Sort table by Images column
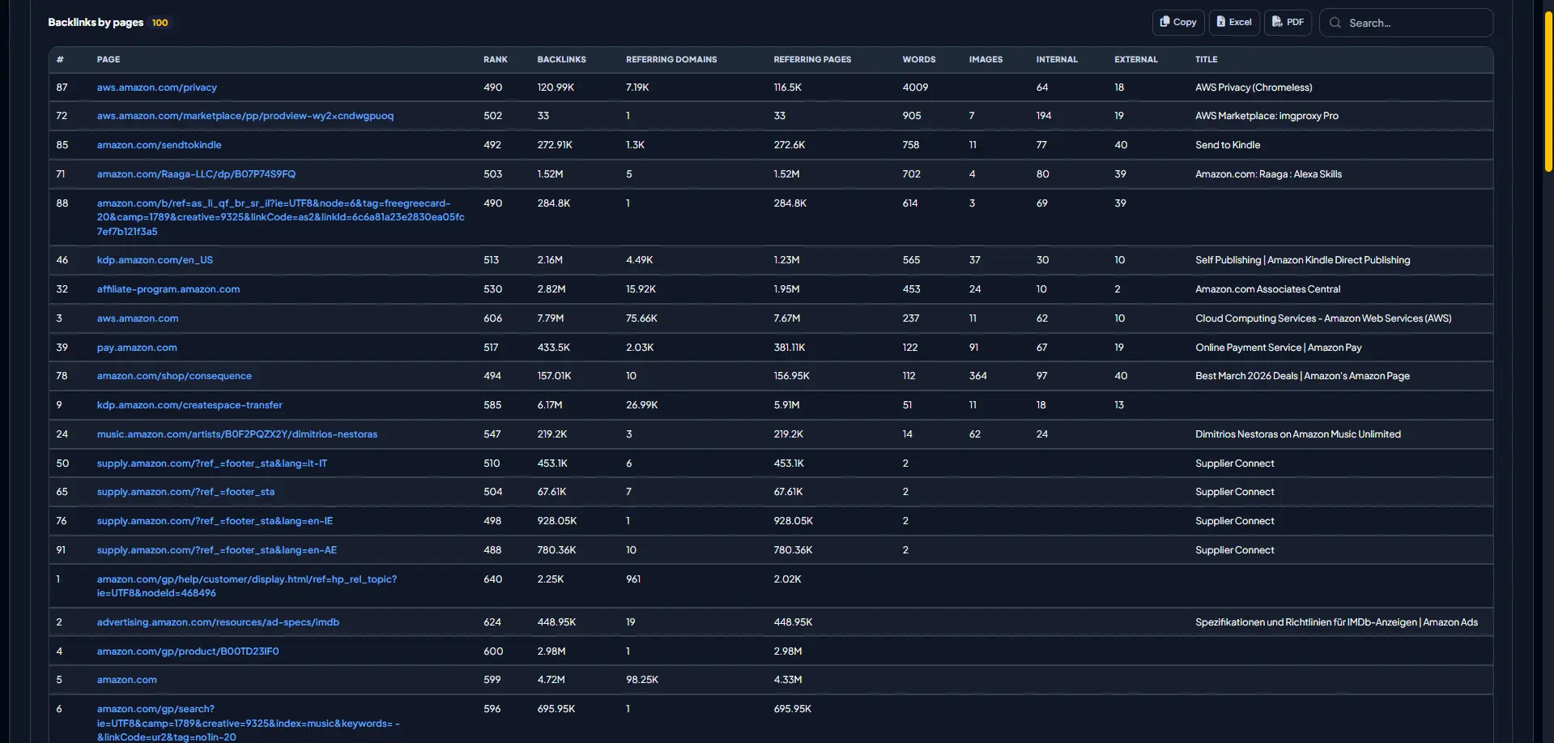1554x743 pixels. pyautogui.click(x=986, y=60)
